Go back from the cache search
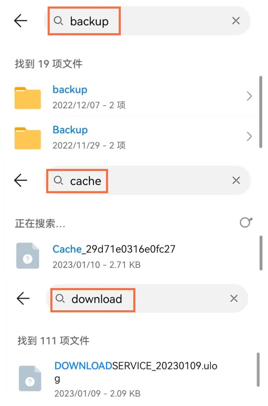268x406 pixels. click(20, 180)
